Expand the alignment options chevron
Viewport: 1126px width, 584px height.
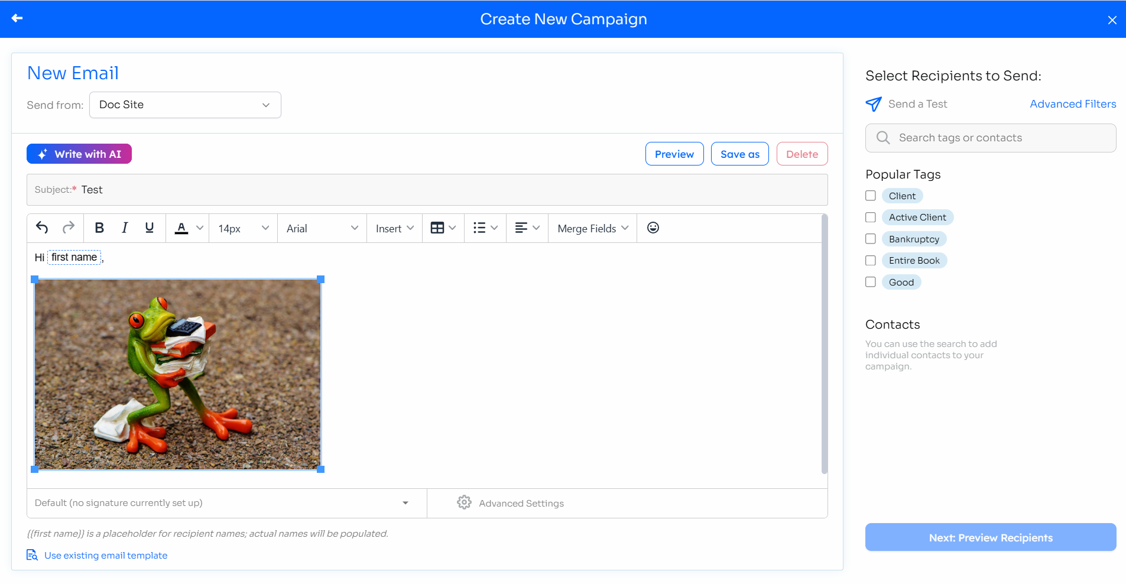tap(536, 228)
